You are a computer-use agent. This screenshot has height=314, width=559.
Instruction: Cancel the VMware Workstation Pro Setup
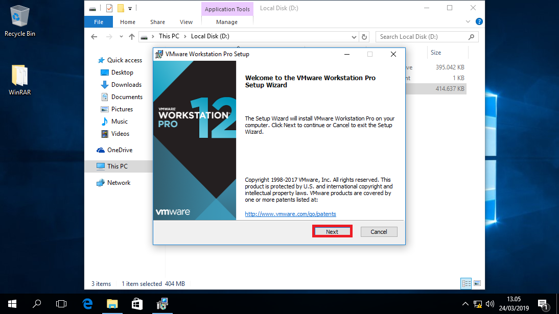pos(379,232)
